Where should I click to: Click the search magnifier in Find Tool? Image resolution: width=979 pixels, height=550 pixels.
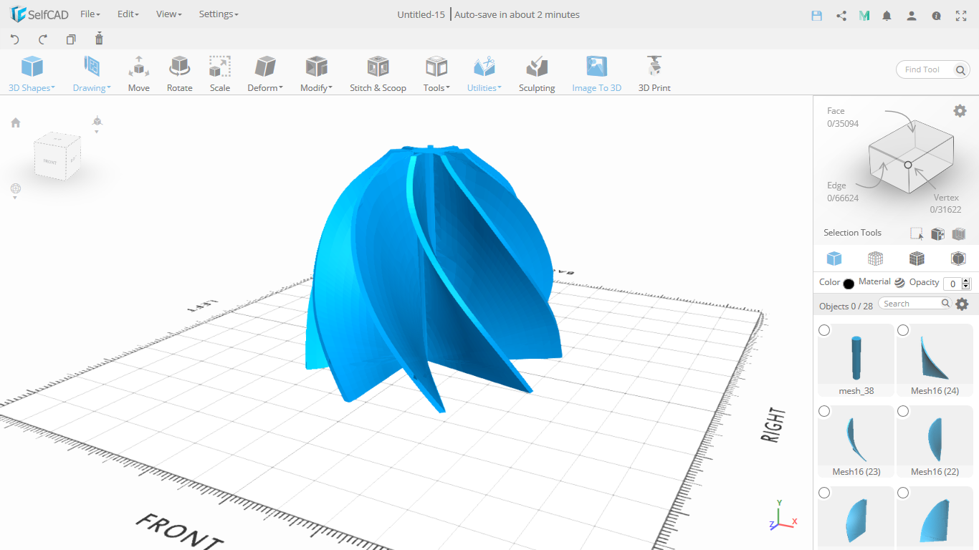961,69
